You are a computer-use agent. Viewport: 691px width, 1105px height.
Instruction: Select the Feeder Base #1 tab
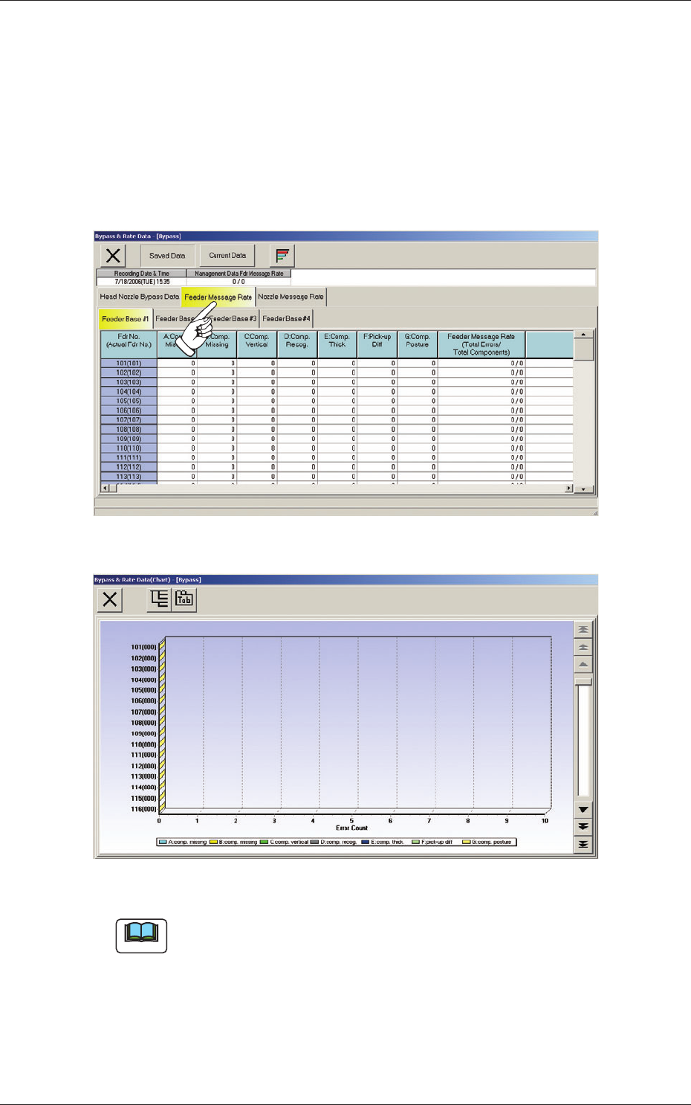[x=126, y=319]
